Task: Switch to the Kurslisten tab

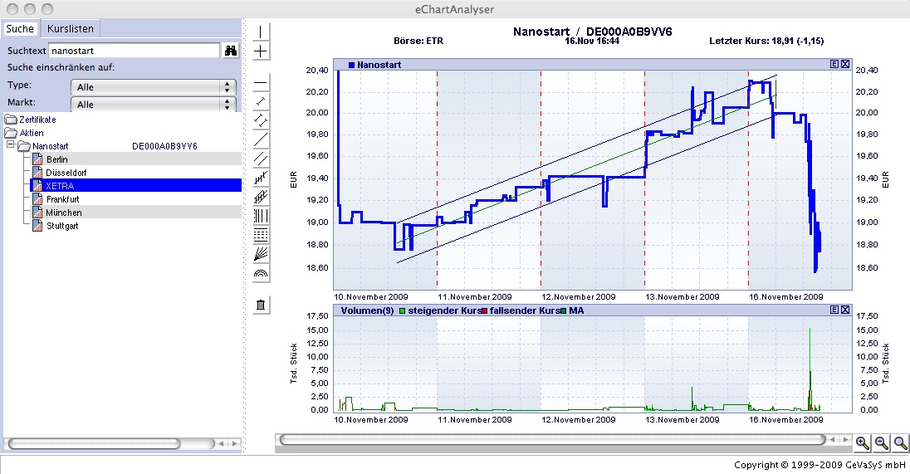Action: [x=70, y=28]
